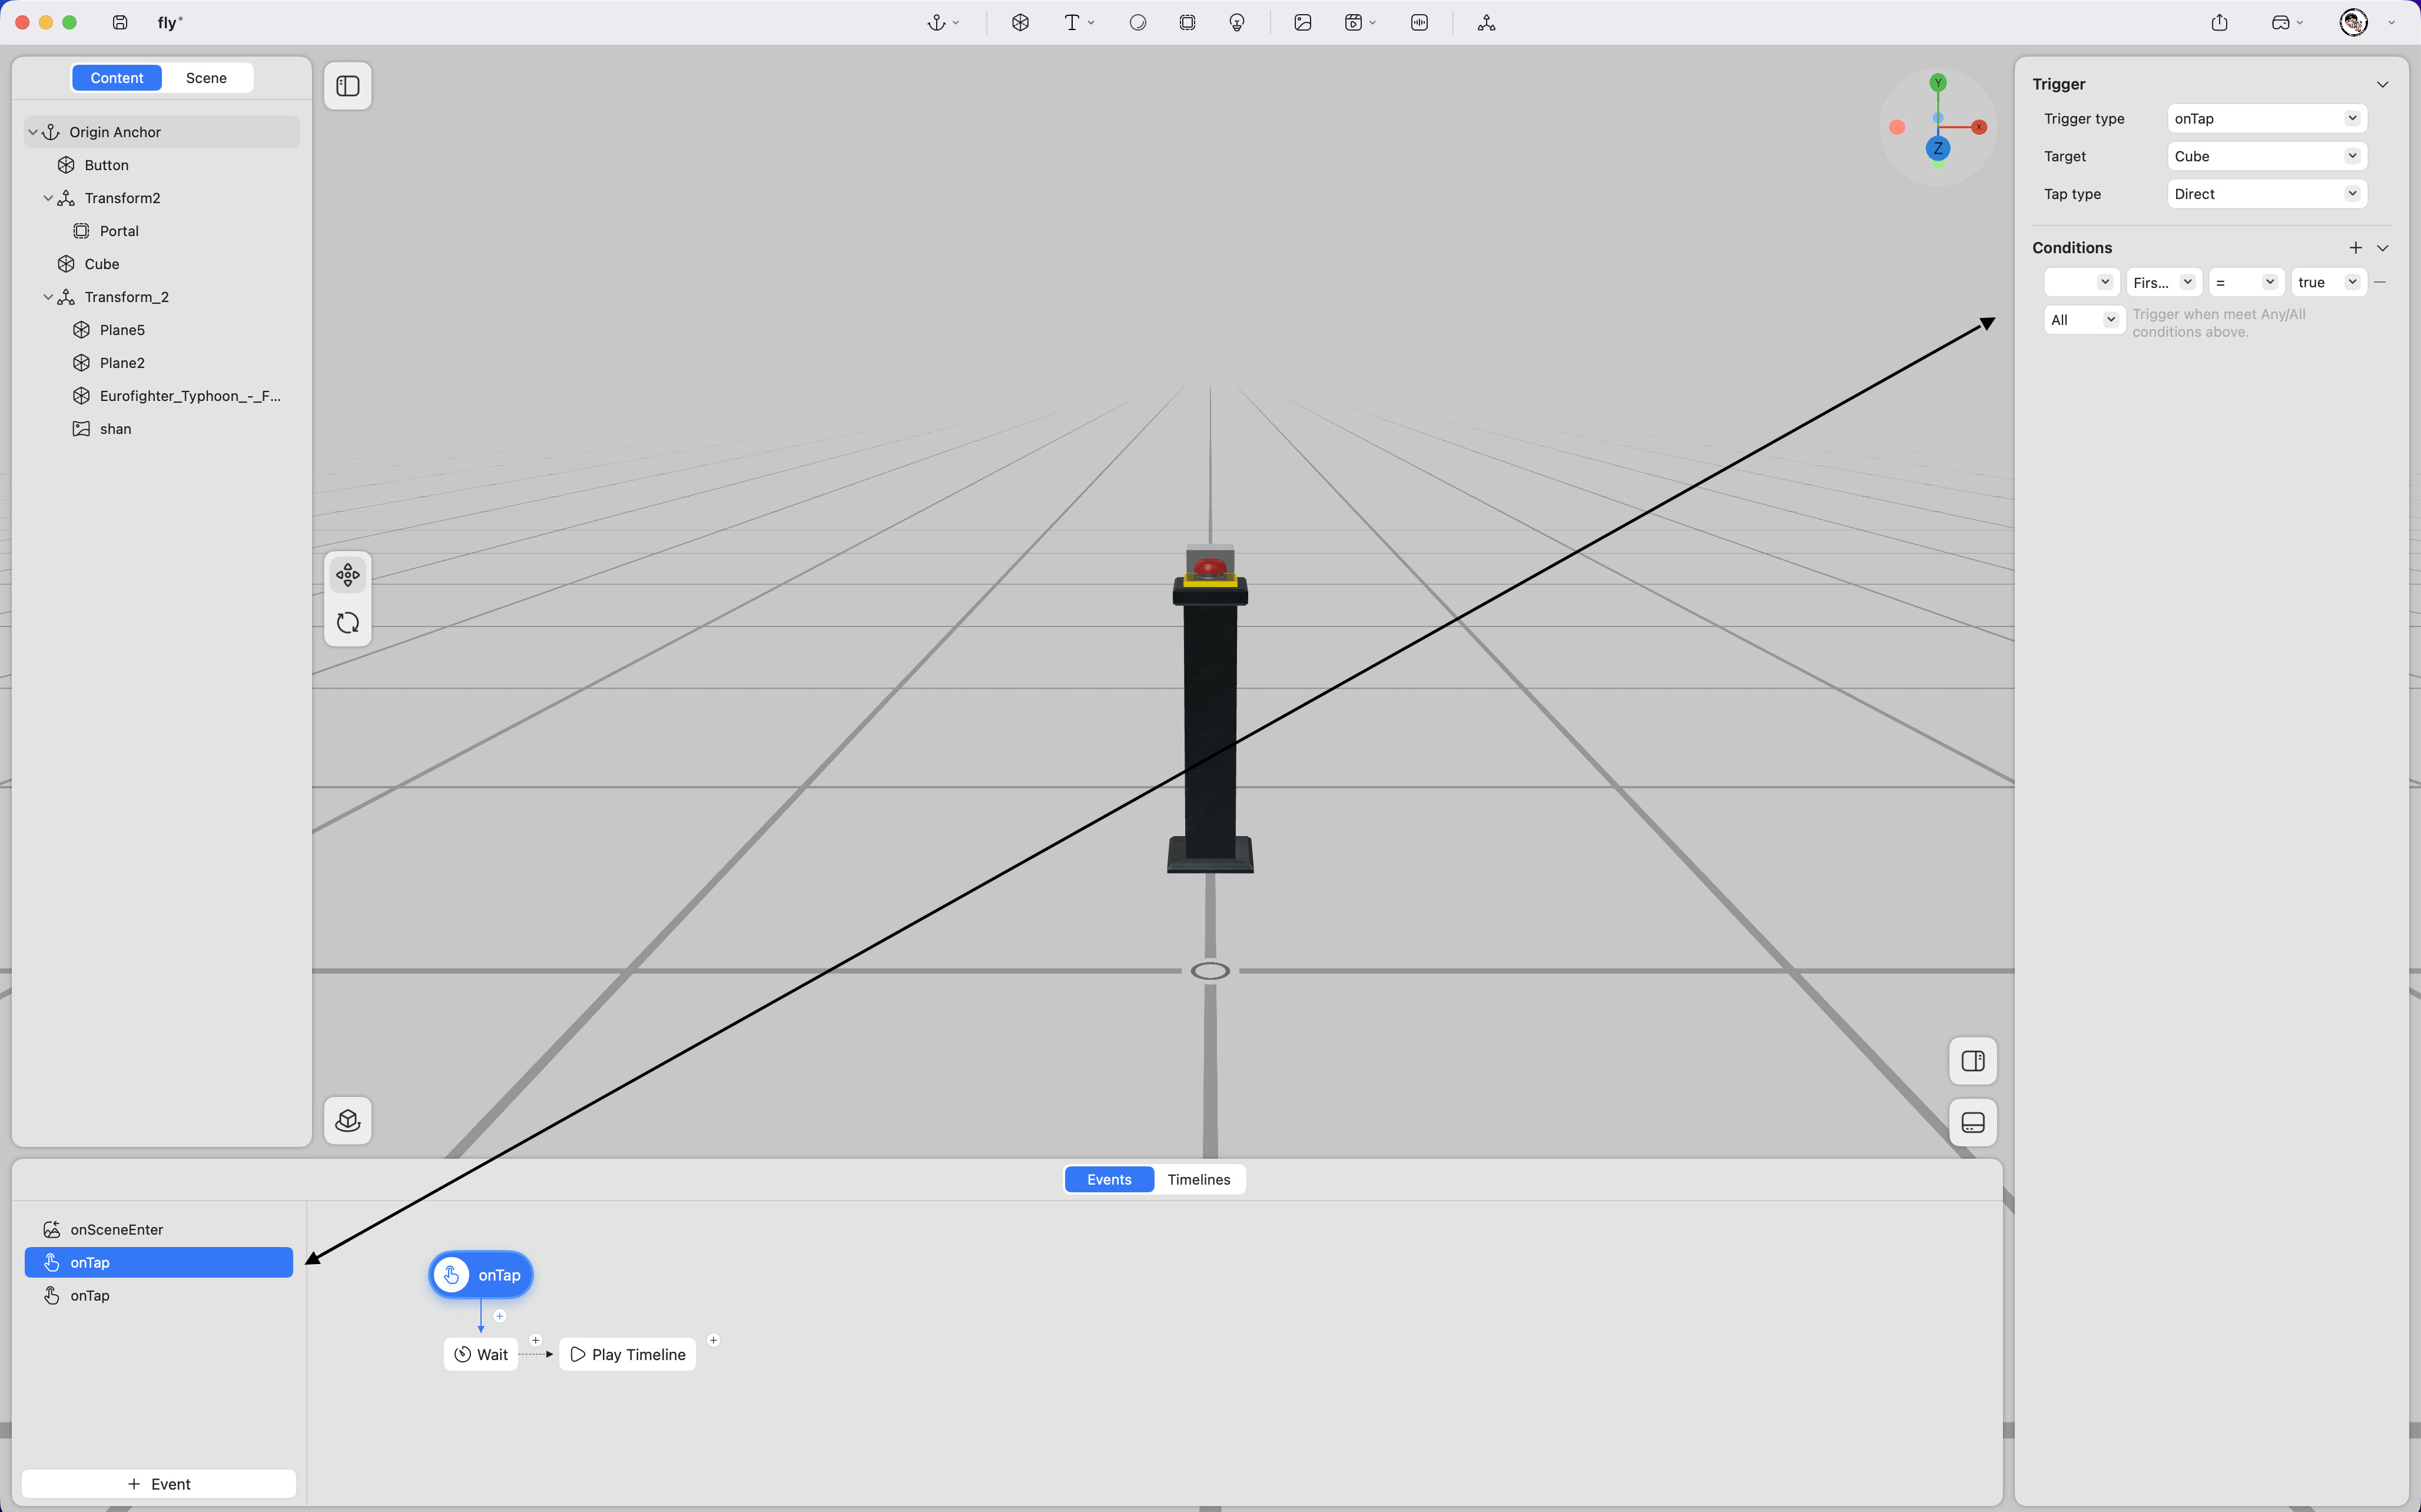
Task: Click the anchor tool in toolbar
Action: pyautogui.click(x=936, y=22)
